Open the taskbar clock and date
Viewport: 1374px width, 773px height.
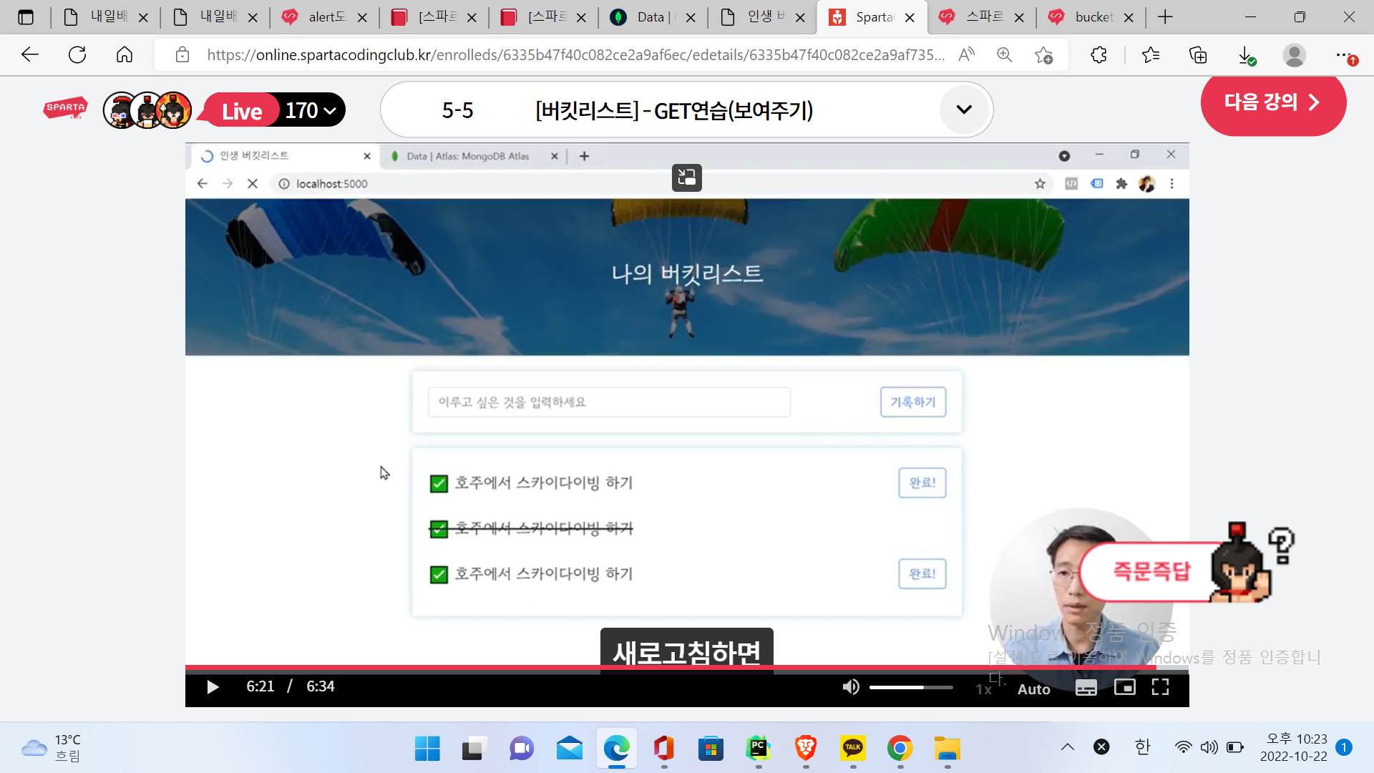pos(1293,748)
